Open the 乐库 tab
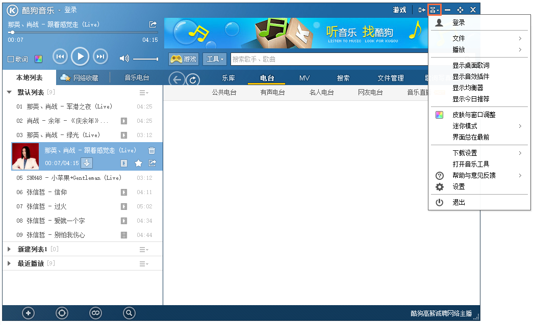This screenshot has height=325, width=535. tap(228, 78)
